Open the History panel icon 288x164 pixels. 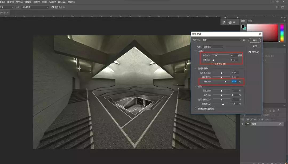point(224,22)
